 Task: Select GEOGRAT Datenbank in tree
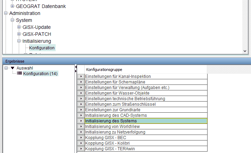41,6
